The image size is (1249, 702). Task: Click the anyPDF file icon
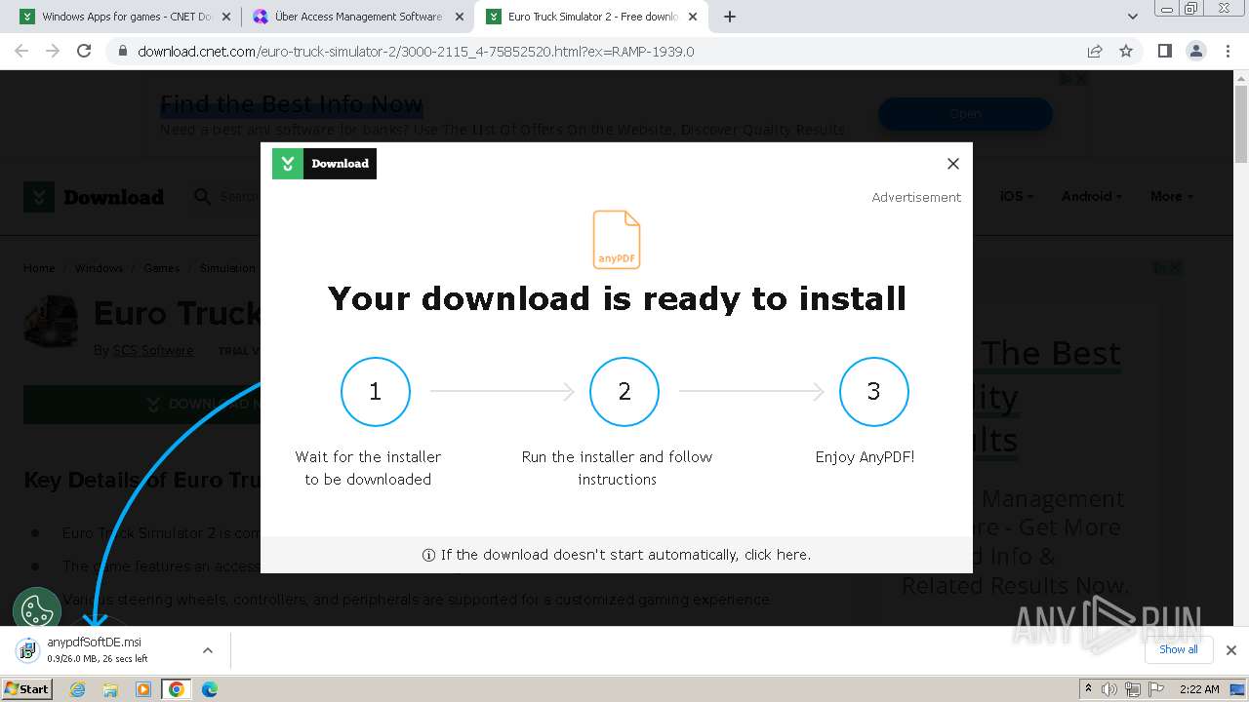[x=617, y=240]
